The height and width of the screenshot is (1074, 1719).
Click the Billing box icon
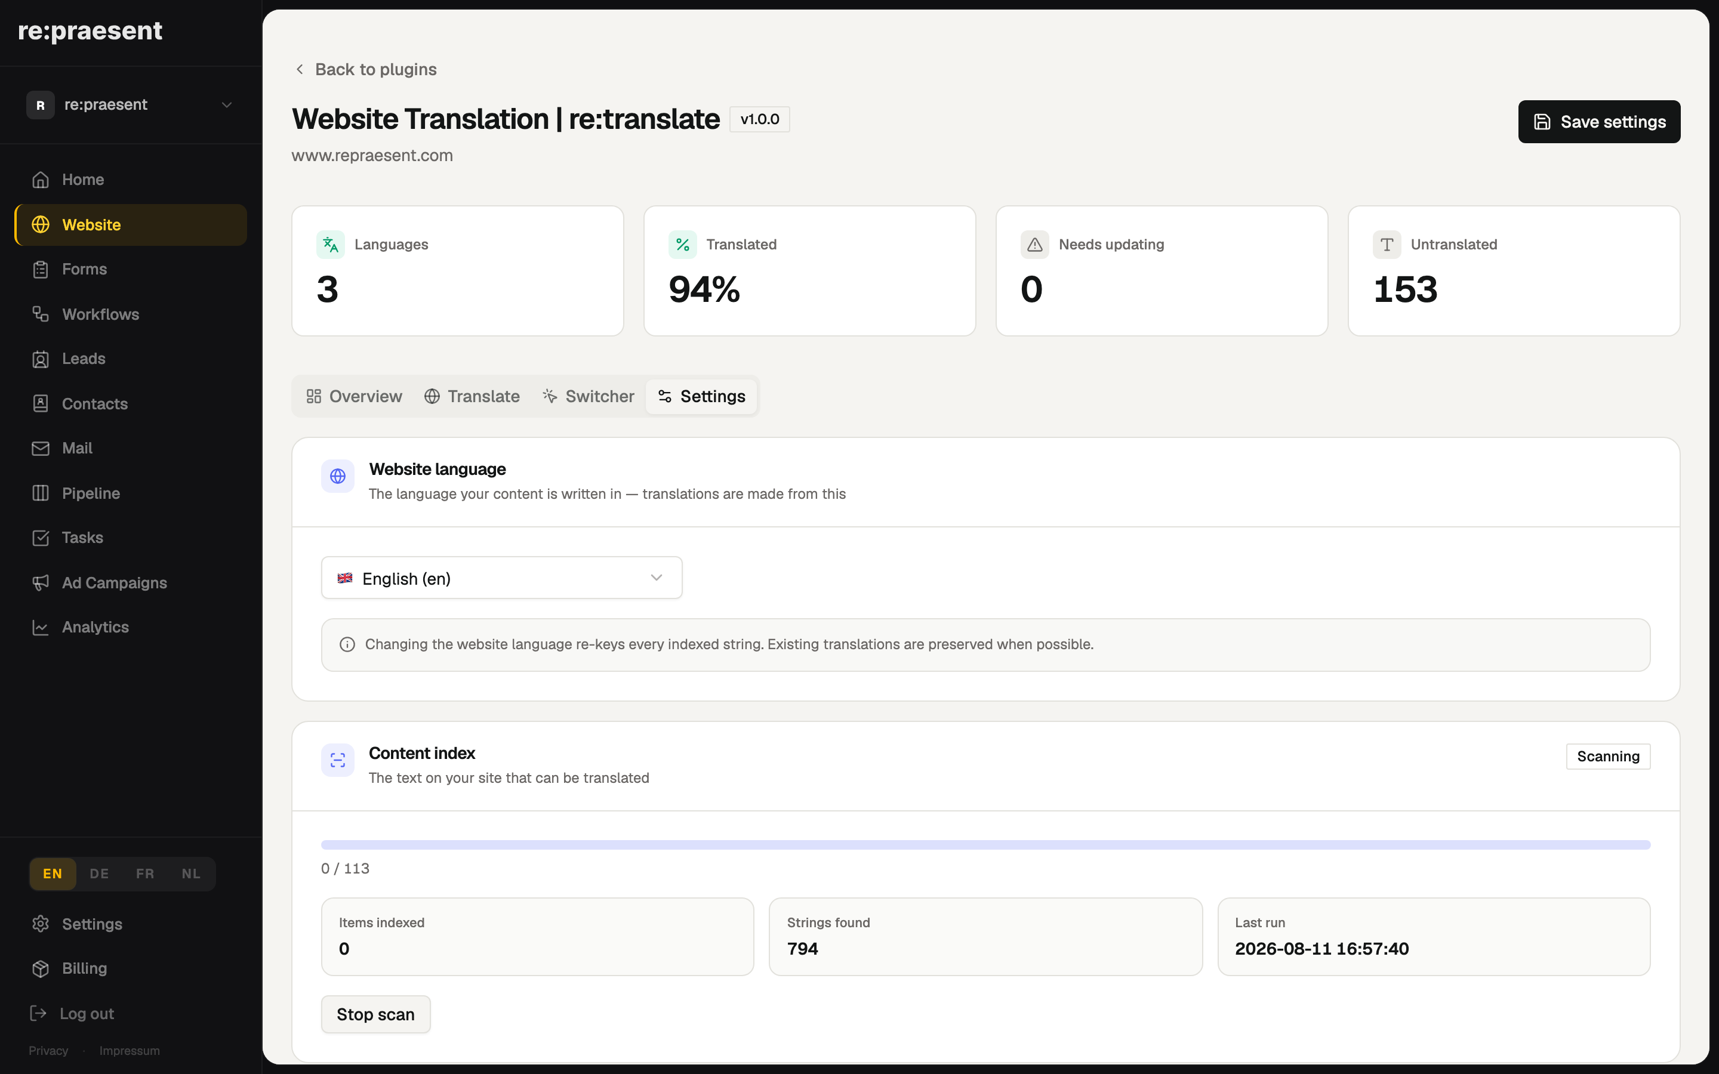pyautogui.click(x=41, y=968)
